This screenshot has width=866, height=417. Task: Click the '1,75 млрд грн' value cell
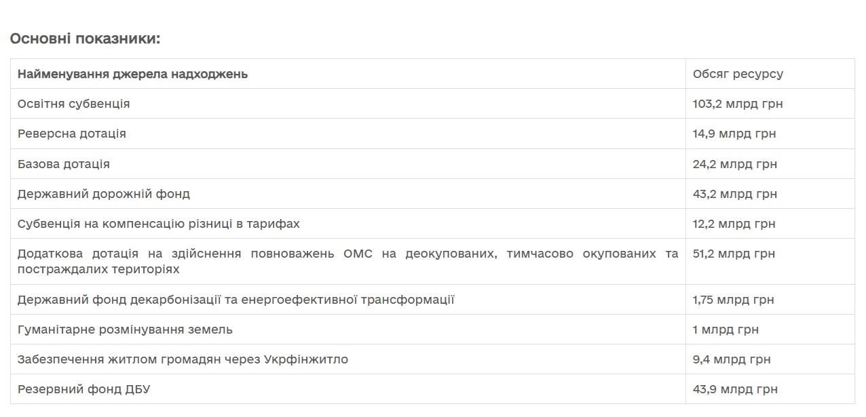tap(734, 300)
